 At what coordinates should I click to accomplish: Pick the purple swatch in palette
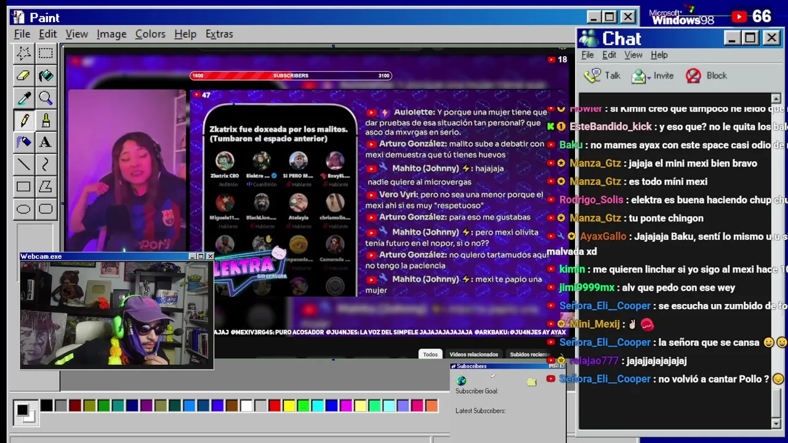click(x=147, y=405)
